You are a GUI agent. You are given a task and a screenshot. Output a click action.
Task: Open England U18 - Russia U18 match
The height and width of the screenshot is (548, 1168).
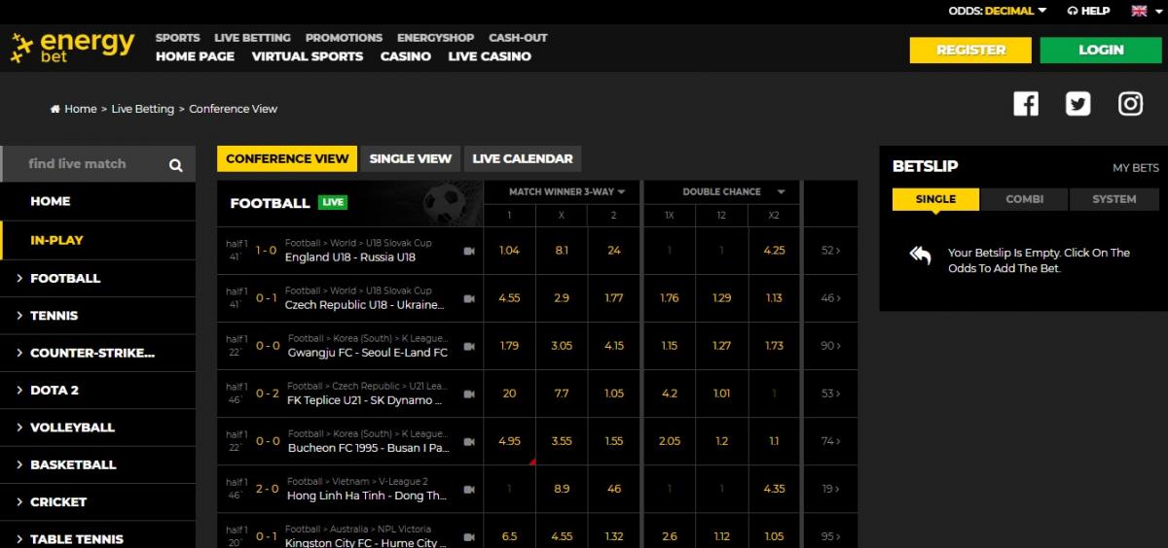coord(350,257)
